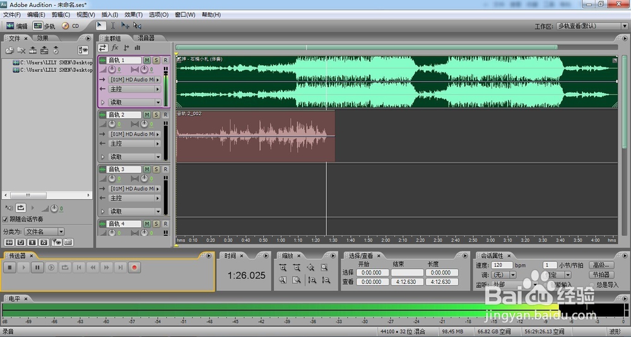
Task: Click zoom out horizontally icon
Action: click(297, 268)
